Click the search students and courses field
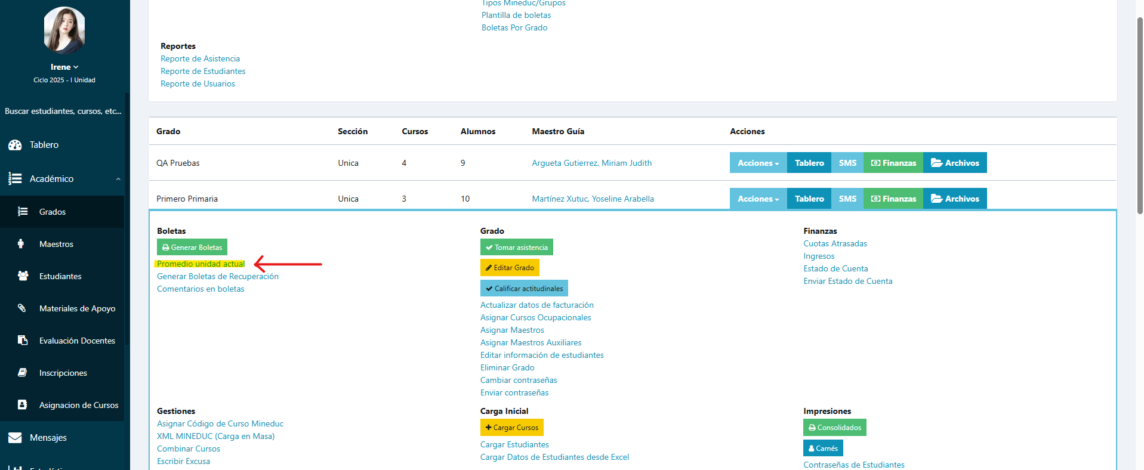 point(63,112)
